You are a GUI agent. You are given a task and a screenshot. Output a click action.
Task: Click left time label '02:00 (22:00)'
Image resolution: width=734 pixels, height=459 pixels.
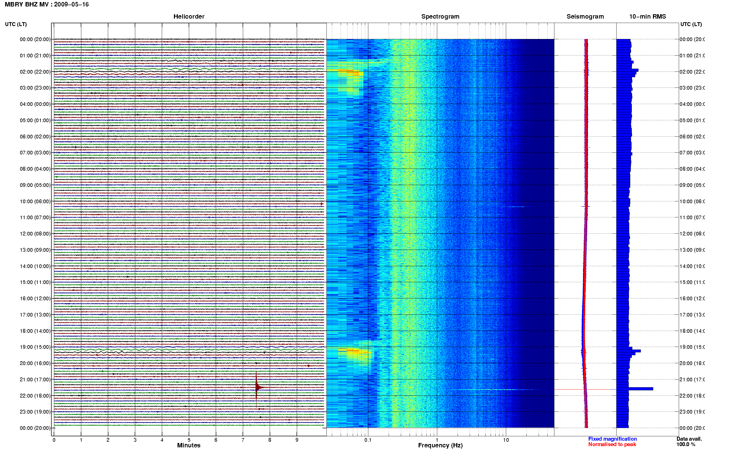pos(35,72)
